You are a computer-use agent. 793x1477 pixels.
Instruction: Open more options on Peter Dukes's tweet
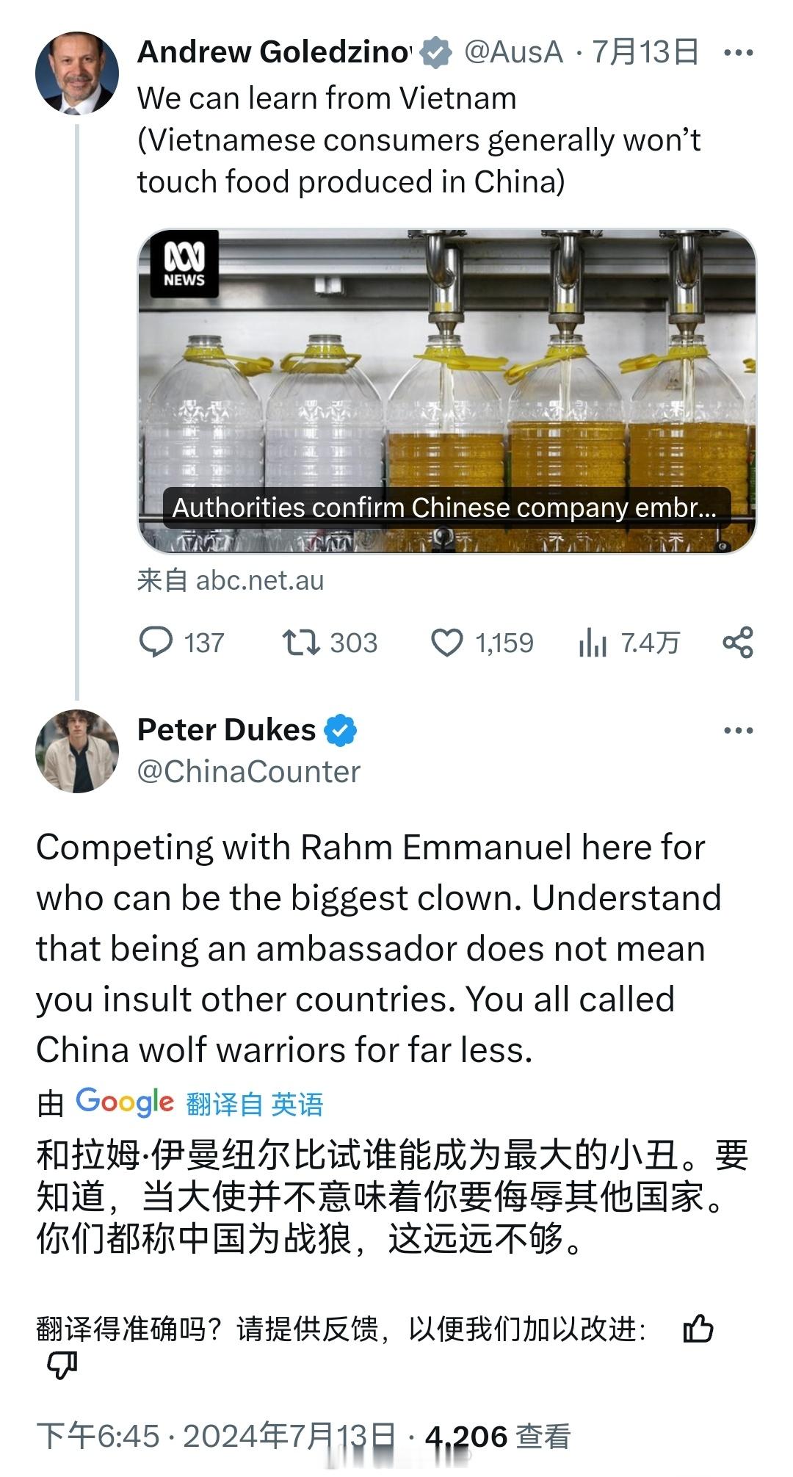click(738, 730)
